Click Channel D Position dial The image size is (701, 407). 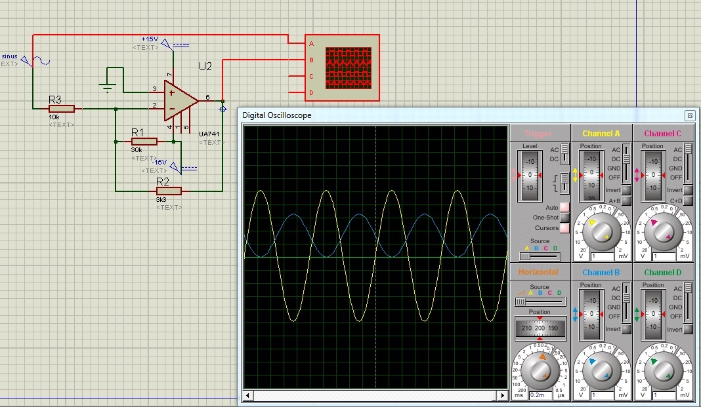click(x=653, y=315)
